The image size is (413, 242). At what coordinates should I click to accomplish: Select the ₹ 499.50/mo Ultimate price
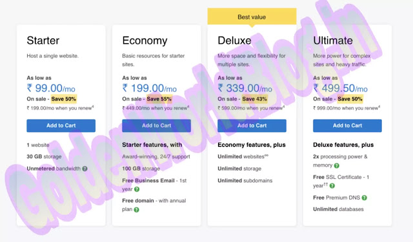coord(340,88)
